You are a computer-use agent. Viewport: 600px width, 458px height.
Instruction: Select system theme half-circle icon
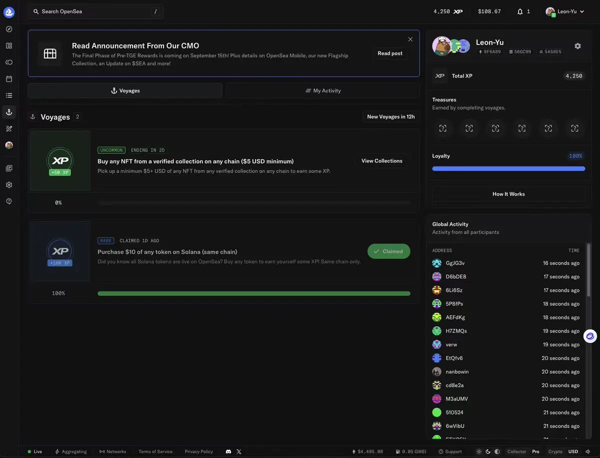497,451
